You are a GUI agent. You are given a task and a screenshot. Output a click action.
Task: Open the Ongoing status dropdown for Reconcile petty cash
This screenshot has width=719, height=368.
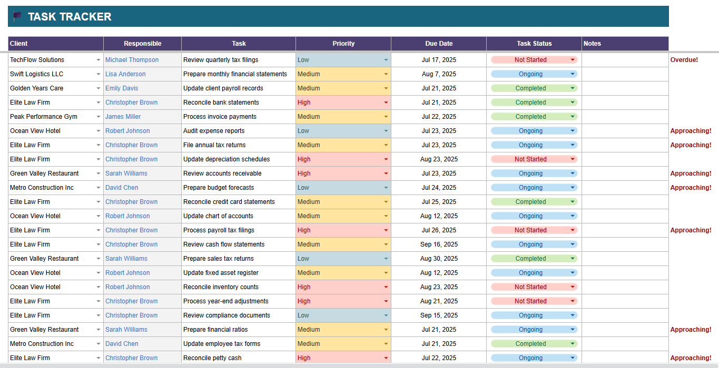573,357
